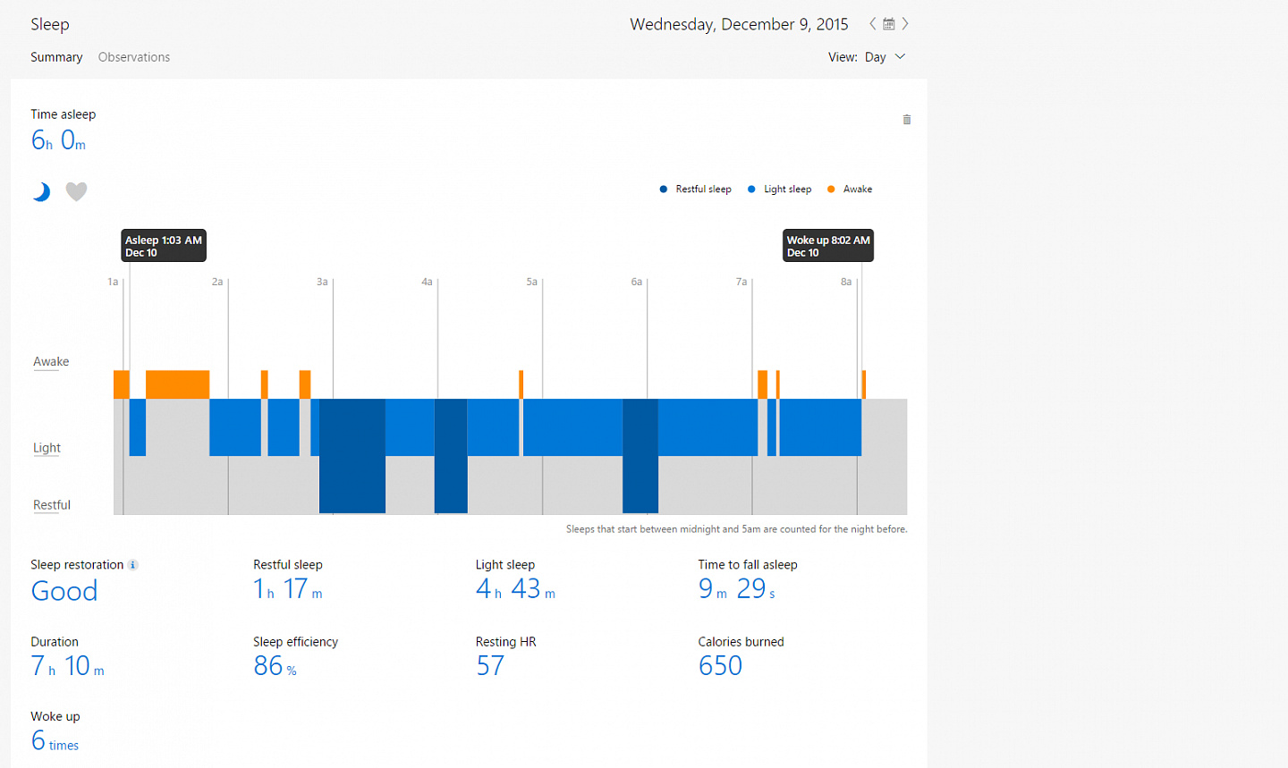The width and height of the screenshot is (1288, 768).
Task: Click the Light sleep legend dot
Action: tap(751, 190)
